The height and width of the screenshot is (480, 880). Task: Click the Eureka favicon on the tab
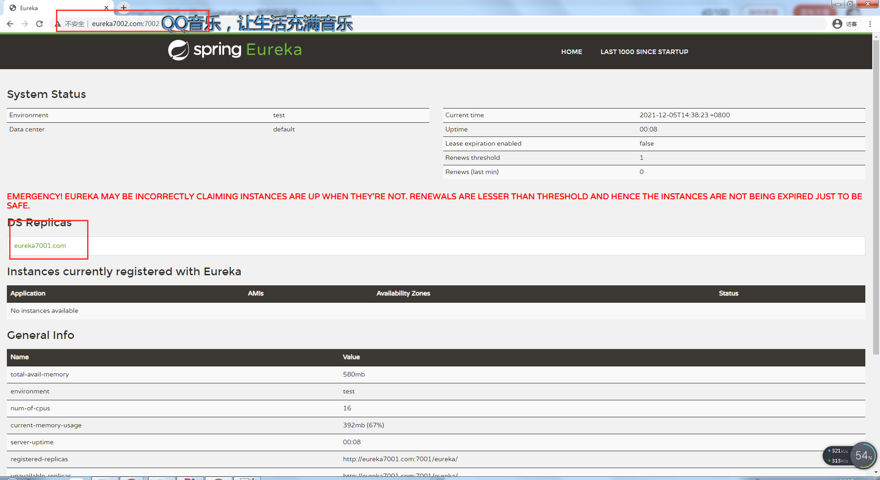[13, 7]
